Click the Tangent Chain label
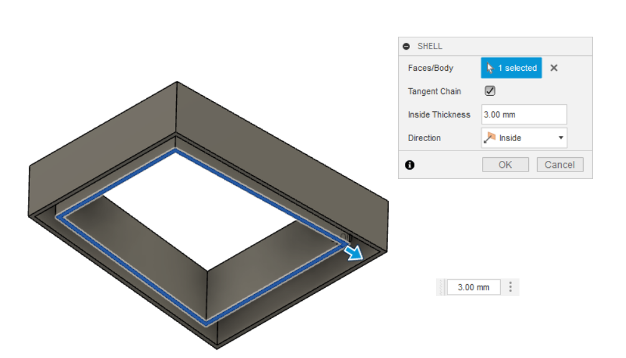The width and height of the screenshot is (626, 358). point(434,91)
